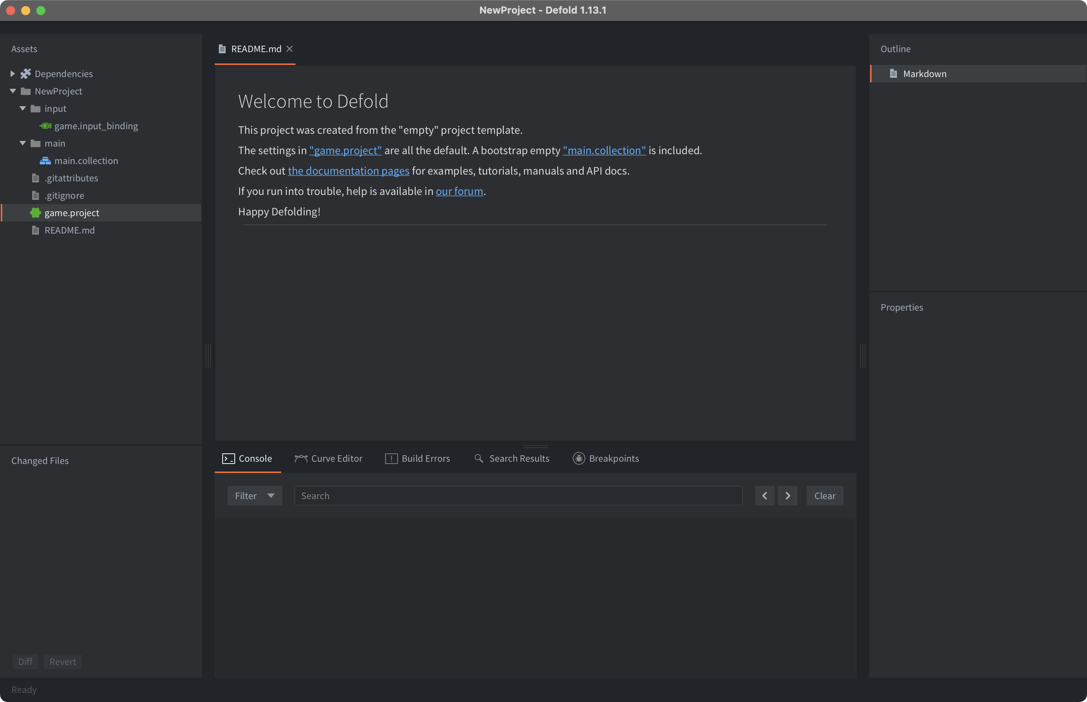Switch to the README.md editor tab
The image size is (1087, 702).
[255, 49]
